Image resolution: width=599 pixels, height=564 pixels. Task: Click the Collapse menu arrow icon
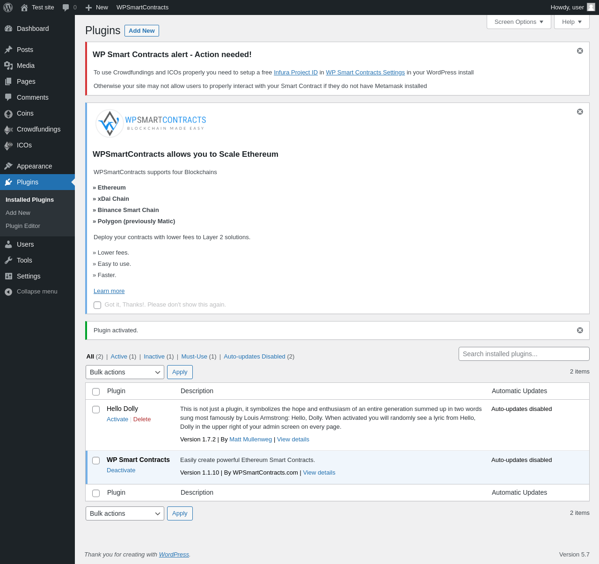(x=8, y=292)
